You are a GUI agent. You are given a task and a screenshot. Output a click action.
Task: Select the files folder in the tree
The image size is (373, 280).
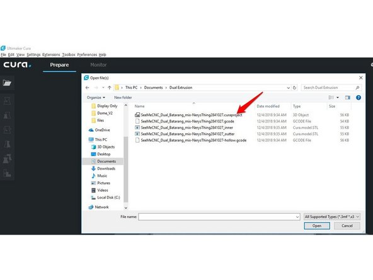[x=98, y=120]
